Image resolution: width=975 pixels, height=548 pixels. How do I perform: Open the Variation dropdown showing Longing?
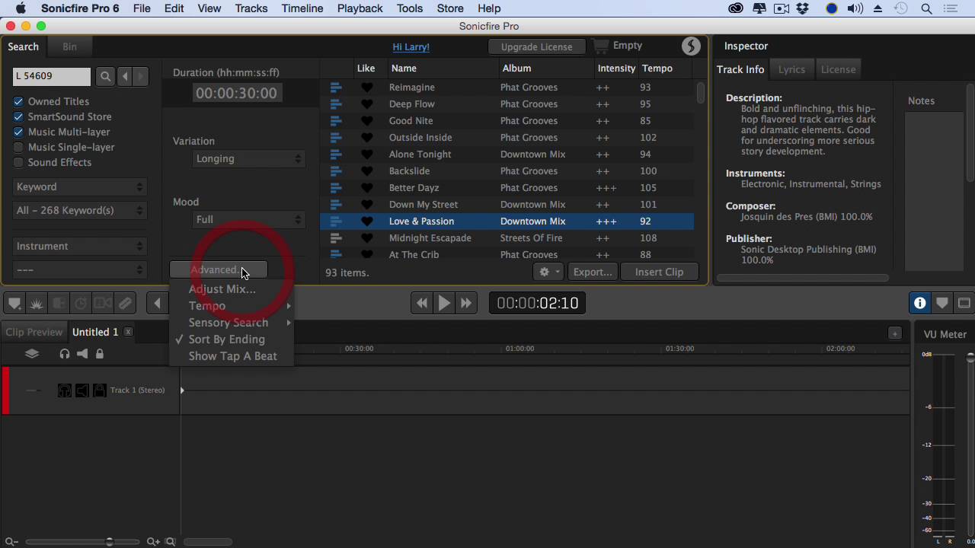[x=248, y=158]
